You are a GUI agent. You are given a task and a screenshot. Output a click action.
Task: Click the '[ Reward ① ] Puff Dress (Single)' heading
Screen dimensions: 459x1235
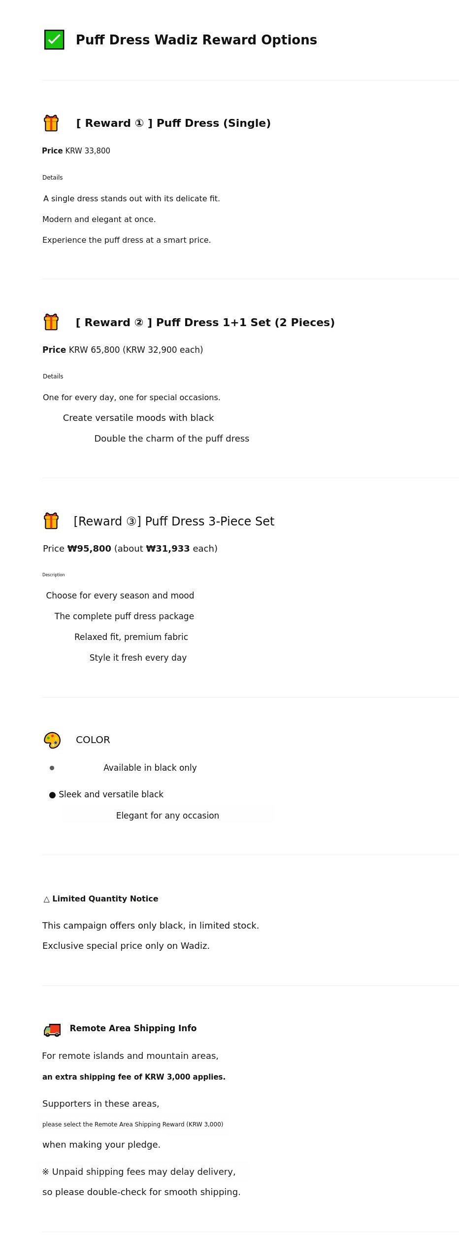(x=173, y=123)
